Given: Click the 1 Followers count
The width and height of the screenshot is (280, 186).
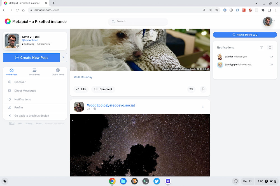Looking at the screenshot, I should pyautogui.click(x=43, y=44).
